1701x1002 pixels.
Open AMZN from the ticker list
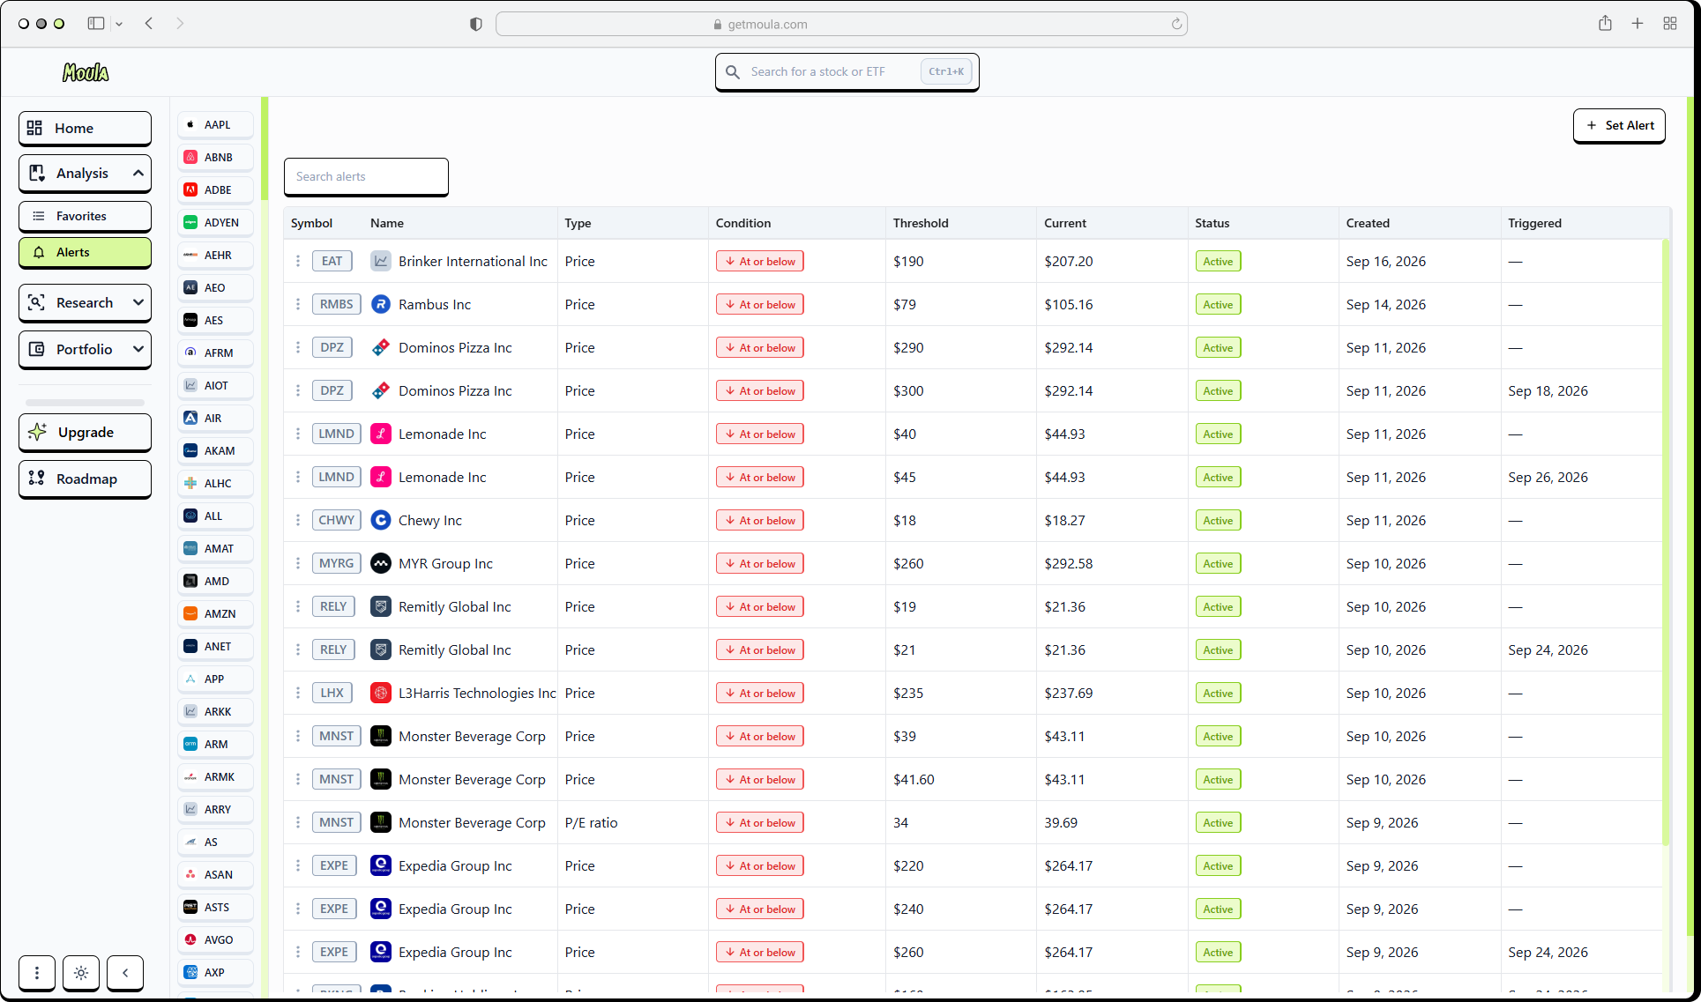coord(215,613)
